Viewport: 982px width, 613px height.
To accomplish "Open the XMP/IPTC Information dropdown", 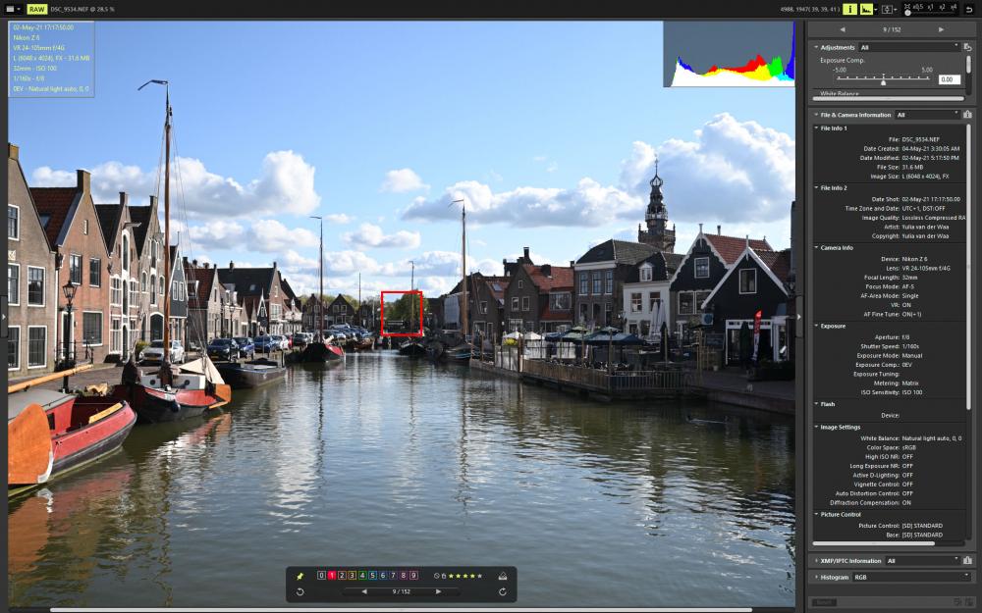I will [922, 561].
